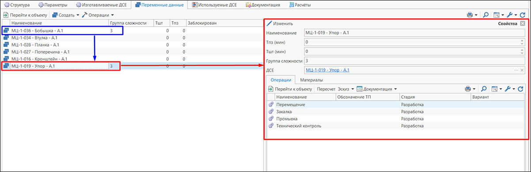This screenshot has width=531, height=172.
Task: Increase Тпз (мин) with stepper up arrow
Action: click(x=522, y=41)
